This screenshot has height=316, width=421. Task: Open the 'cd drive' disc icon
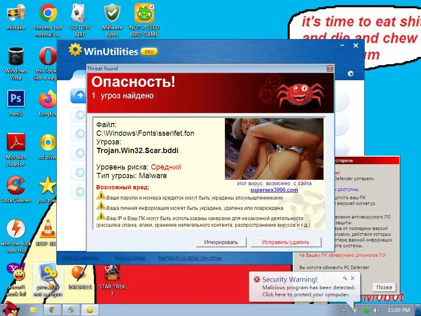48,146
